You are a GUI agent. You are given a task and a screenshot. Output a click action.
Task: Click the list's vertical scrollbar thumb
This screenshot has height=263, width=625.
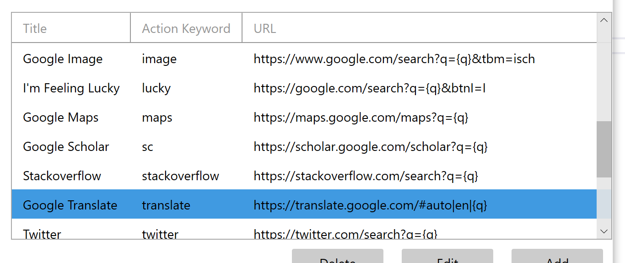pos(604,149)
